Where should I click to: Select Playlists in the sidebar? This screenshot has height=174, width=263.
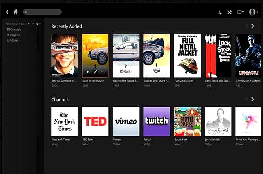[15, 35]
